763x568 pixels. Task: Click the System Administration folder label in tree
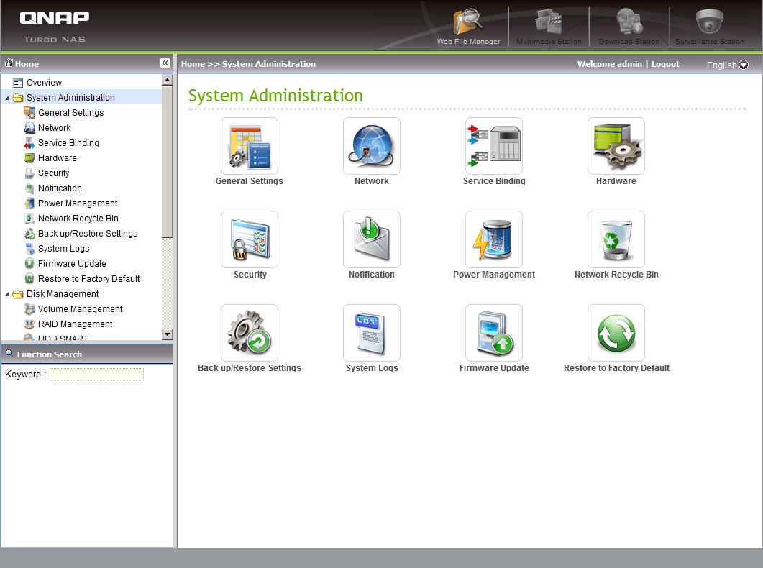[x=70, y=98]
